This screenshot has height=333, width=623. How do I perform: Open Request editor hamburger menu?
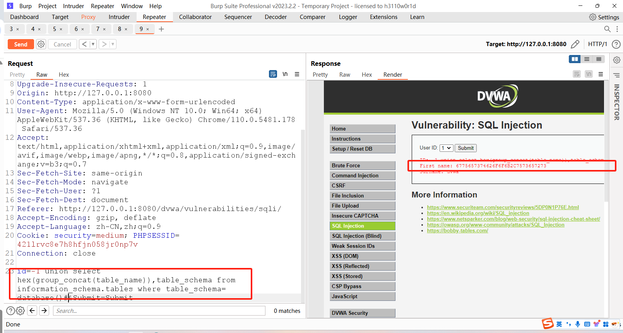[x=297, y=74]
